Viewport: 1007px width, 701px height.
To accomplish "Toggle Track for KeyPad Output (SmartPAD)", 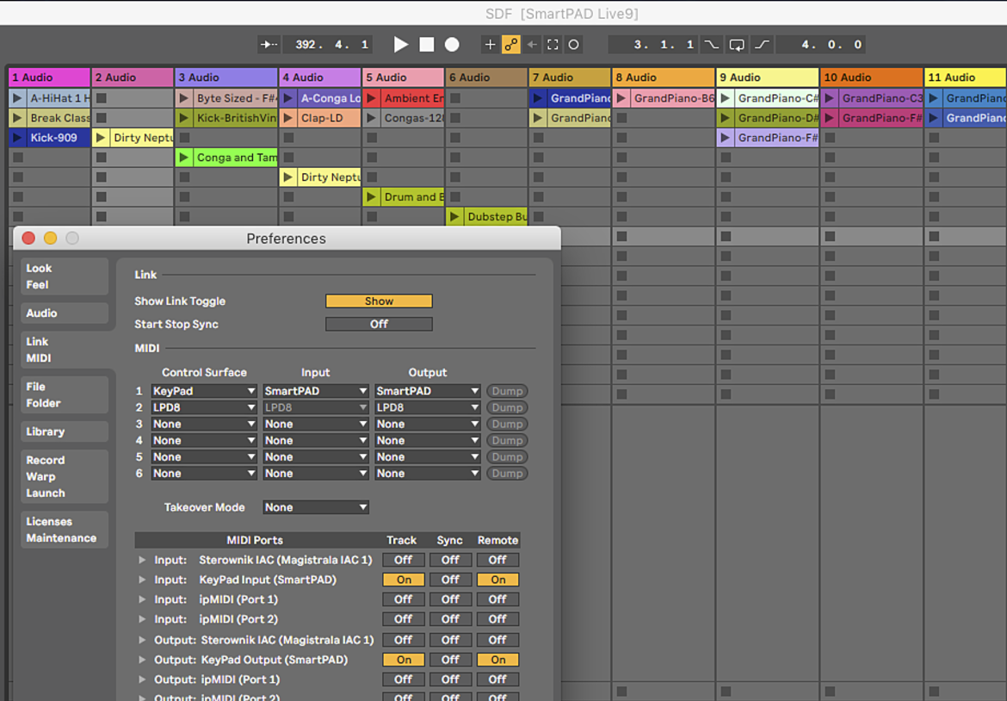I will pos(404,660).
